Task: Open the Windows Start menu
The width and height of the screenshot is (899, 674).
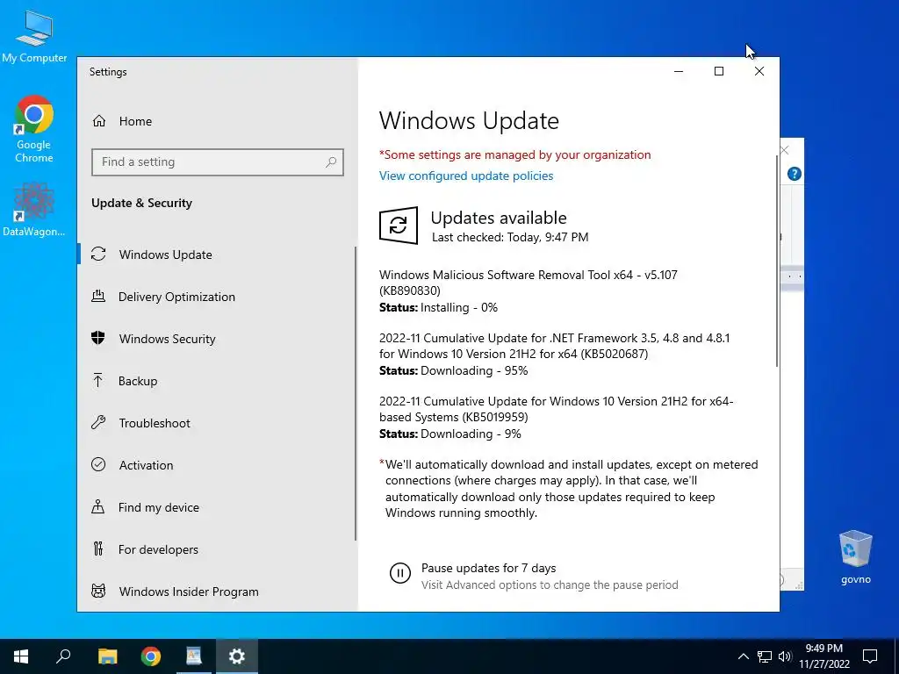Action: pyautogui.click(x=21, y=656)
